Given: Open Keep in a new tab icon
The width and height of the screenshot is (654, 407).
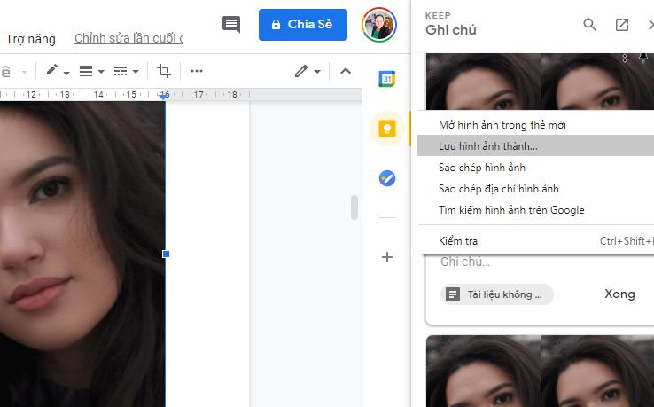Looking at the screenshot, I should click(x=622, y=25).
